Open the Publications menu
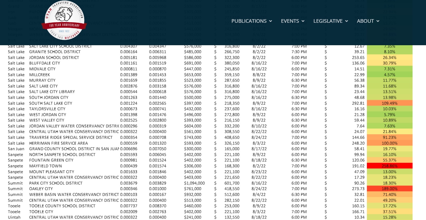 click(x=249, y=21)
